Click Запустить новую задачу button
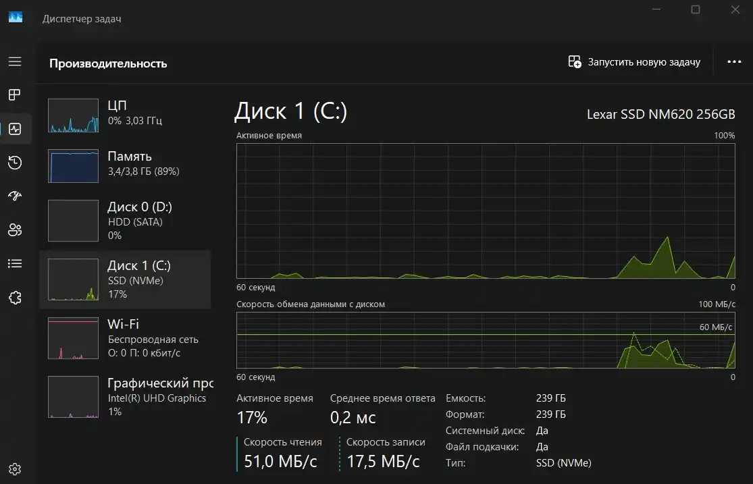The image size is (753, 484). point(634,62)
